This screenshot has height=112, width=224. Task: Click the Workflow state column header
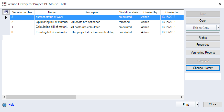coord(129,12)
